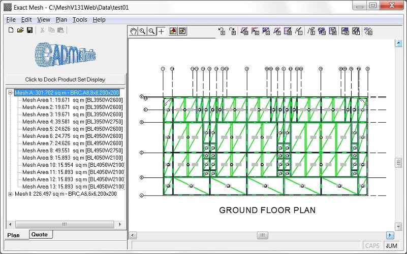Click the Zoom in magnifier
407x254 pixels.
143,31
